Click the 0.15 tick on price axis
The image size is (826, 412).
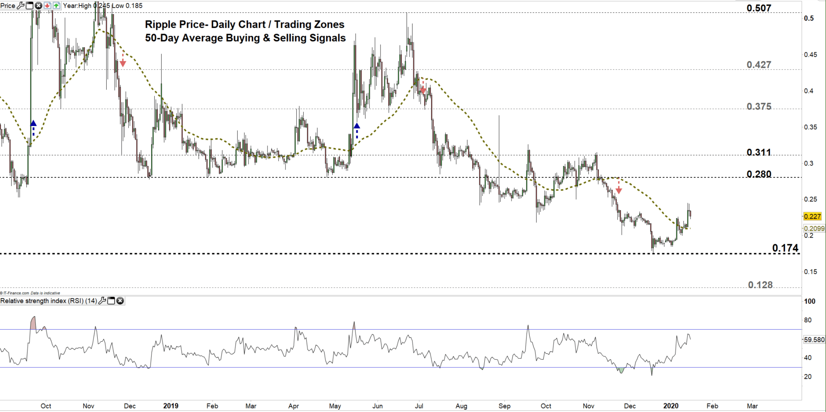coord(810,272)
